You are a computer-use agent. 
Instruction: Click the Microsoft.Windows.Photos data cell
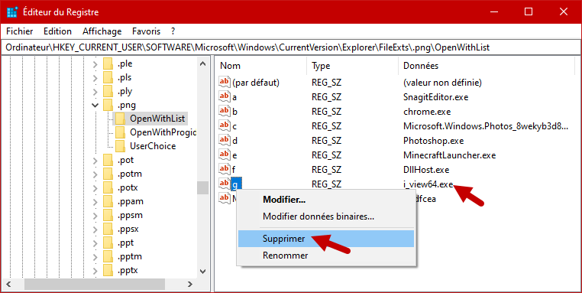pos(486,126)
